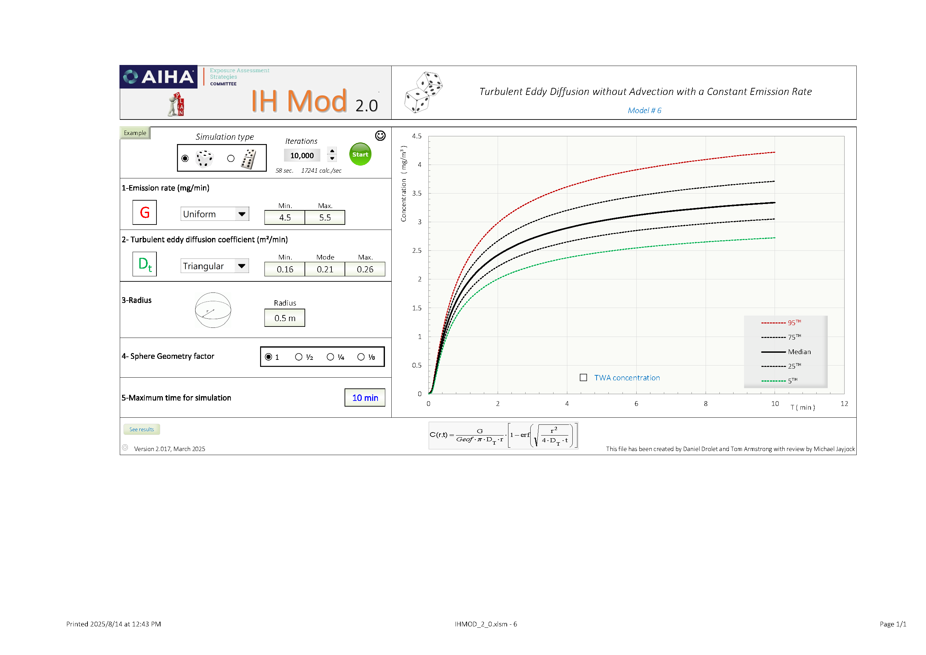Select the domino simulation type radio button
Screen dimensions: 926x655
[x=231, y=159]
